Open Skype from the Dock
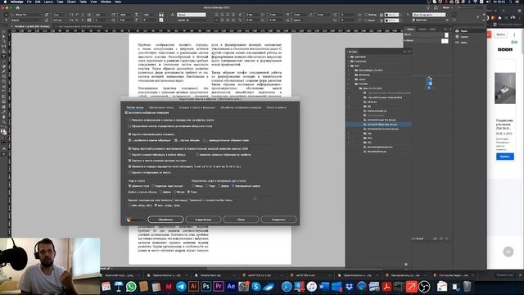 (x=256, y=287)
